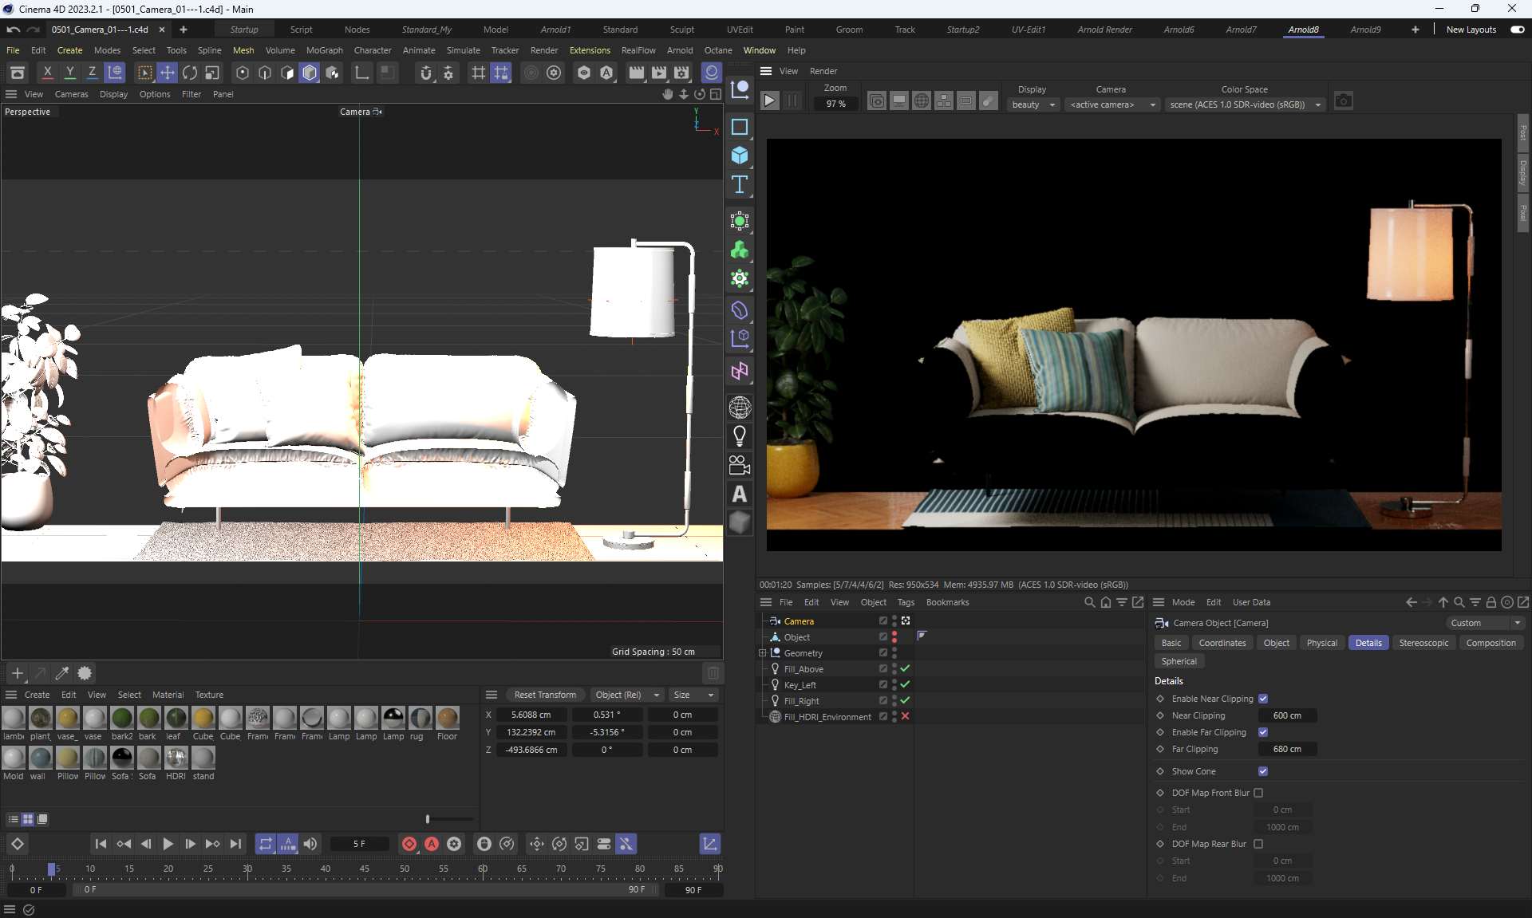Uncheck the Show Cone checkbox
Viewport: 1532px width, 918px height.
click(1263, 771)
